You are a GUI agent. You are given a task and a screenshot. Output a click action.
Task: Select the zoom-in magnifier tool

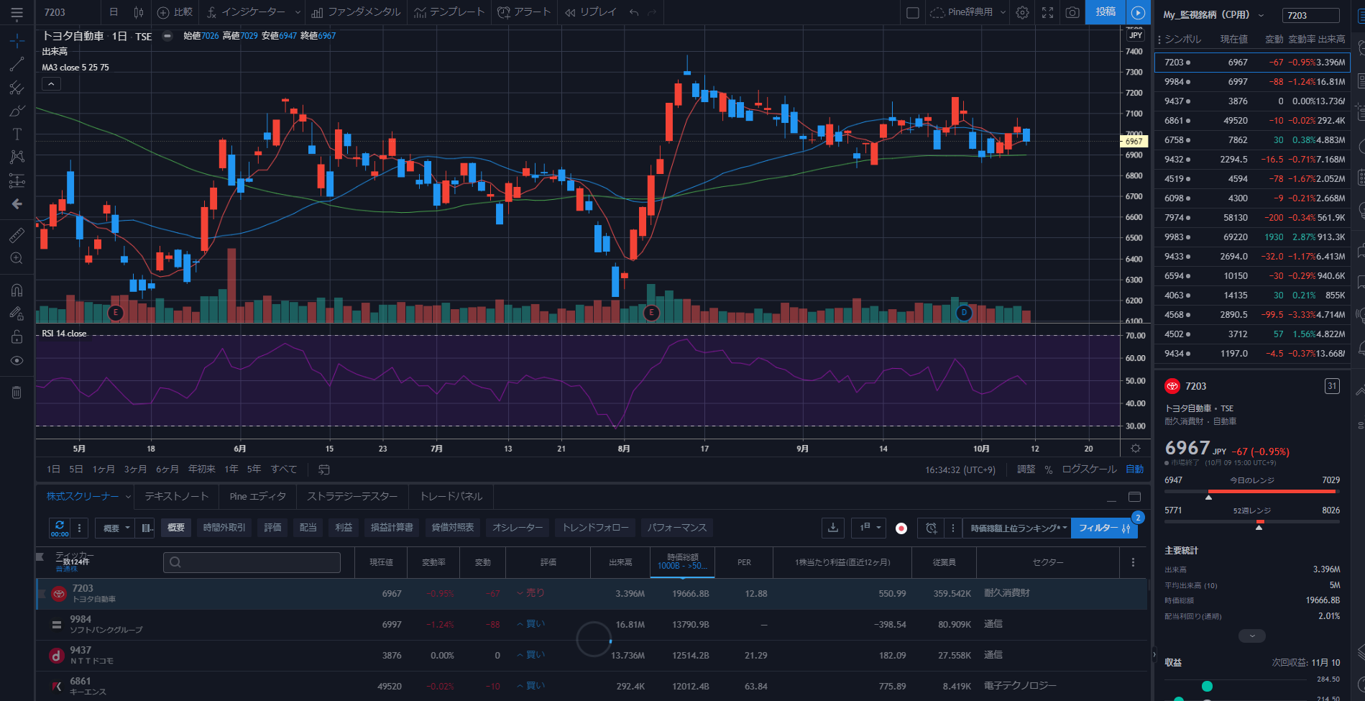17,258
